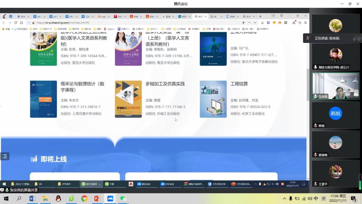Toggle the 拼 input mode indicator
Viewport: 362px width, 204px height.
coord(324,198)
